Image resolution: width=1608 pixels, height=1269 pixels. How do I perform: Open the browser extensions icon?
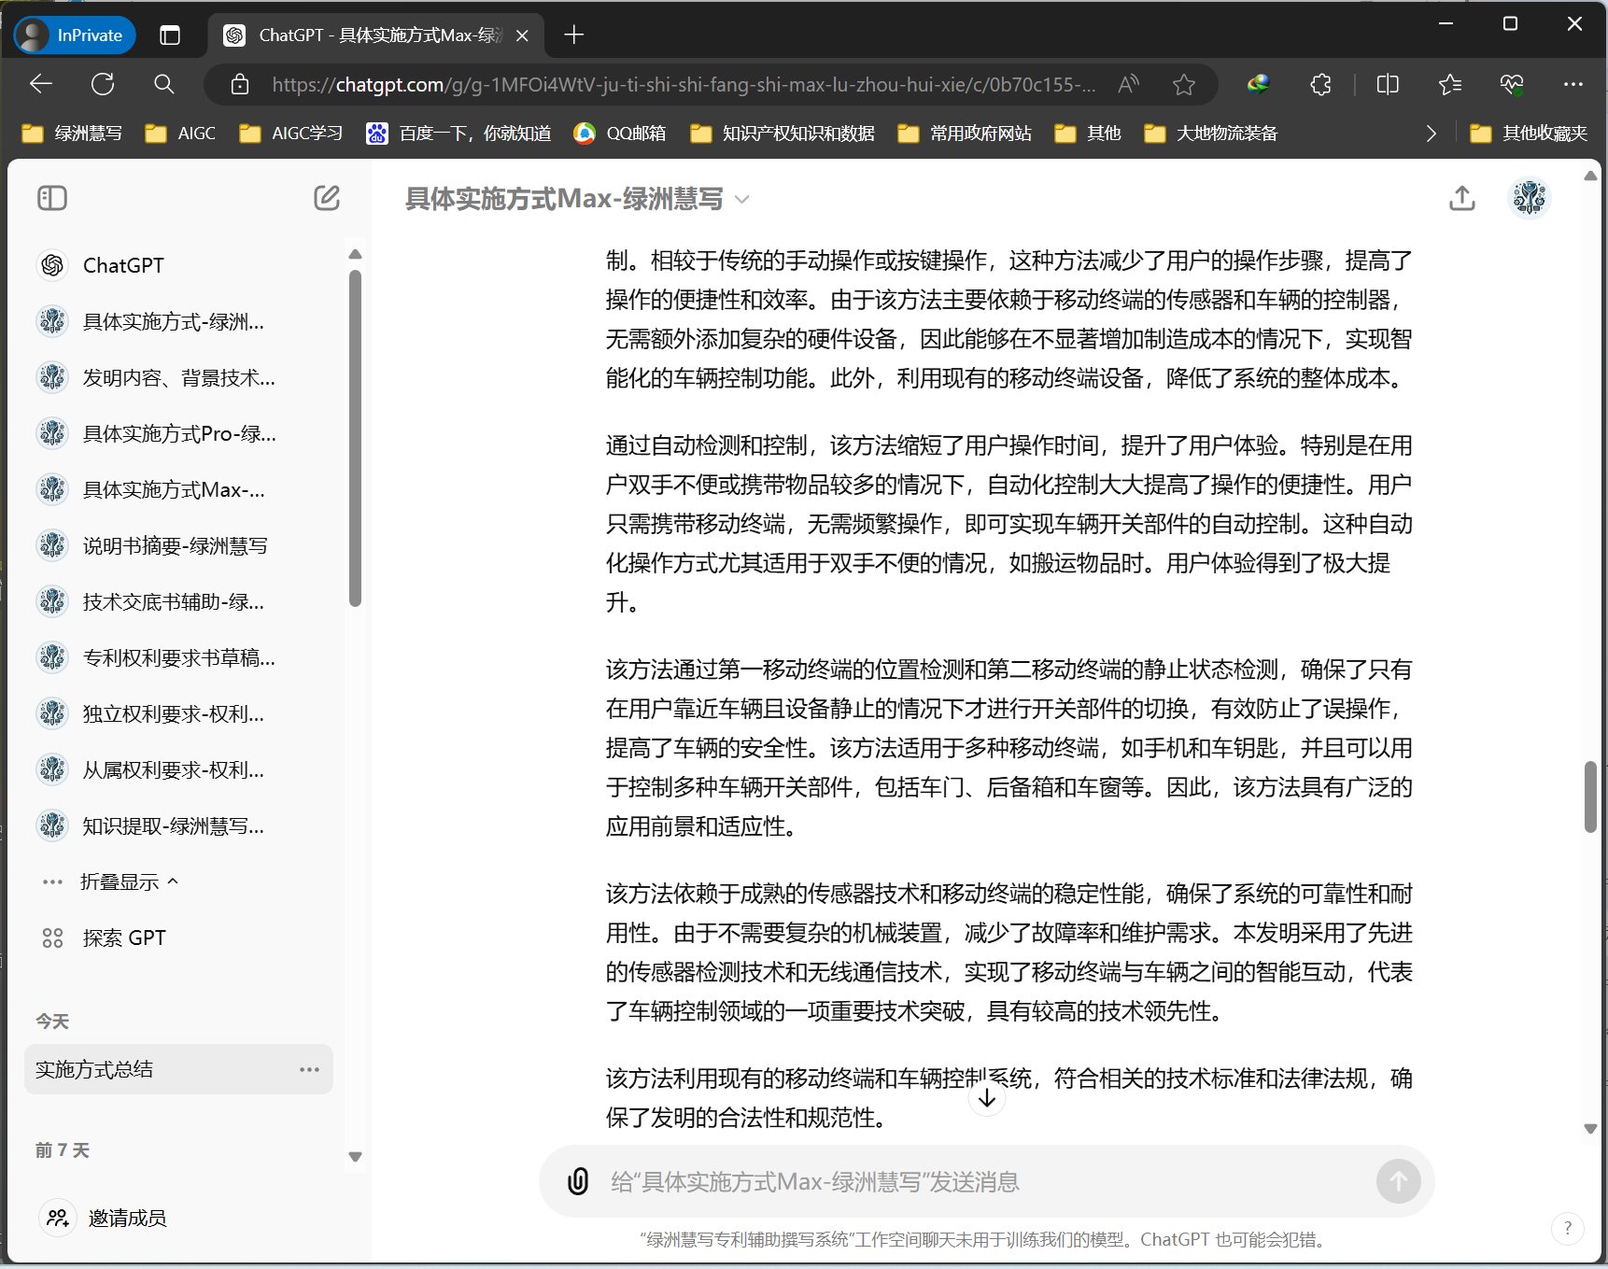(x=1320, y=84)
